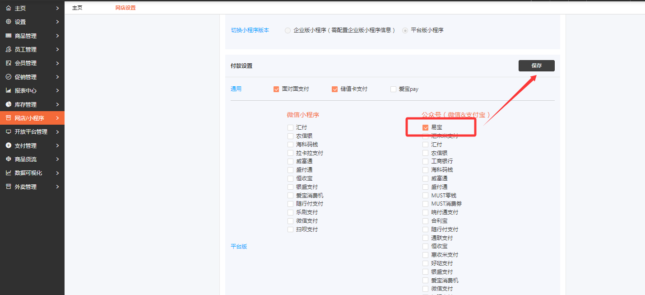Image resolution: width=645 pixels, height=295 pixels.
Task: Uncheck the 面对面支付 checkbox
Action: pos(276,89)
